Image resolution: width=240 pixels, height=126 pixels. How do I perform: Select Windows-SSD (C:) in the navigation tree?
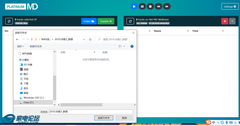click(33, 98)
